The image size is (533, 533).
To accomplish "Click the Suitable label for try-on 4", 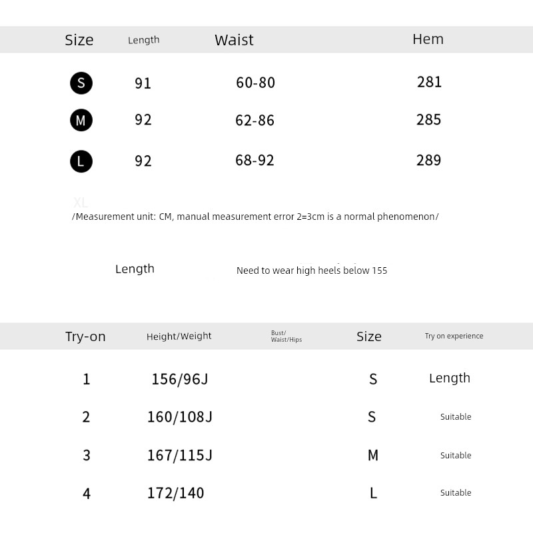I will [456, 493].
